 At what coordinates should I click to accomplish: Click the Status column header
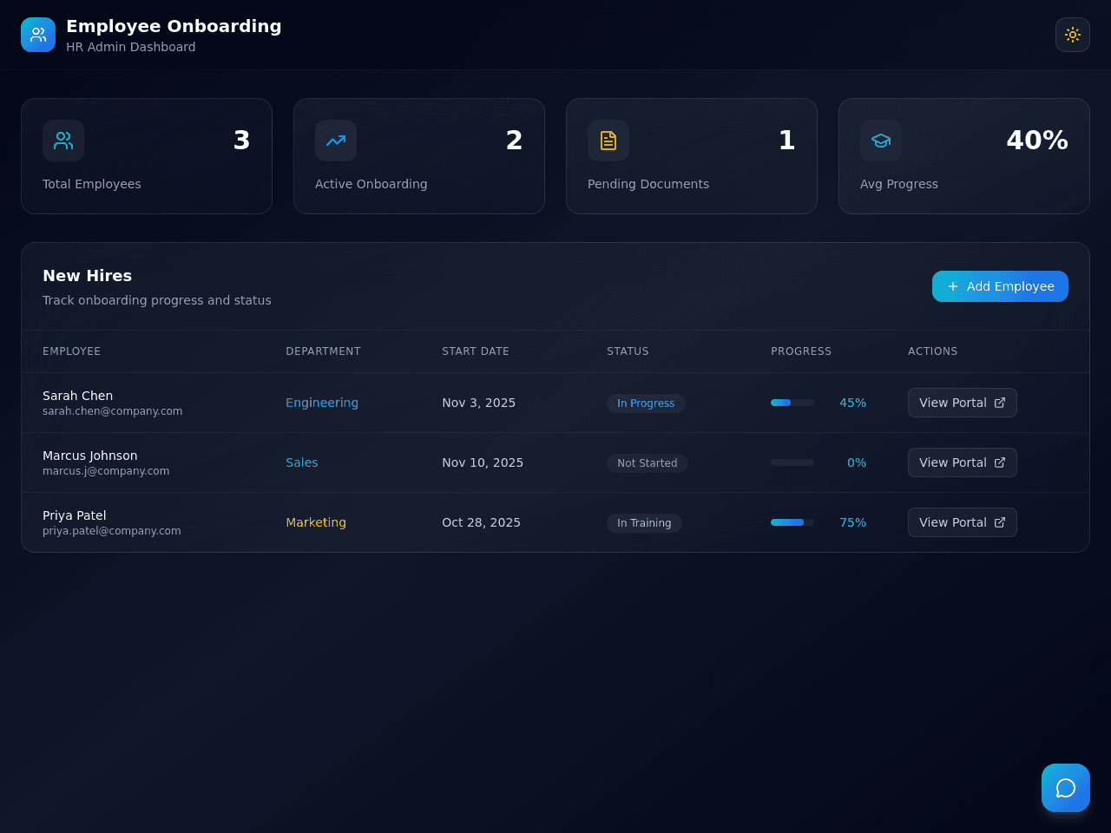[628, 351]
